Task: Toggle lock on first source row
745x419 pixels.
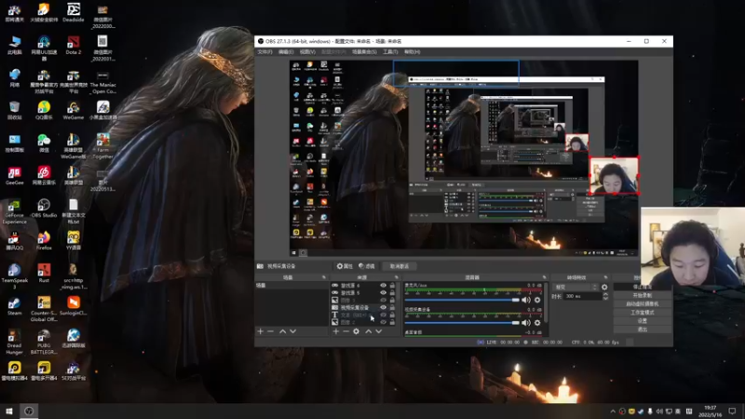Action: (x=392, y=286)
